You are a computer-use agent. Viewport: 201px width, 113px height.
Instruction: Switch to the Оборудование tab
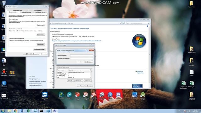38,10
